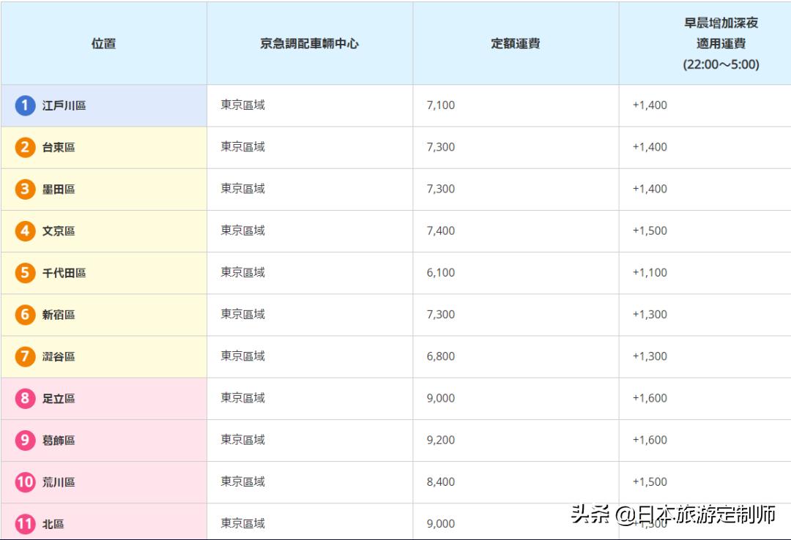Click the 位置 column header

(x=103, y=42)
